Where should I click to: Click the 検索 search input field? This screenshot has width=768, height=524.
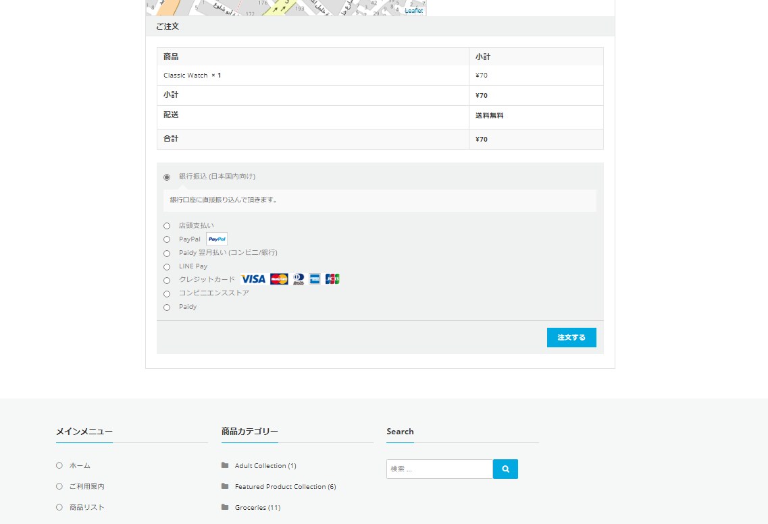pyautogui.click(x=440, y=469)
